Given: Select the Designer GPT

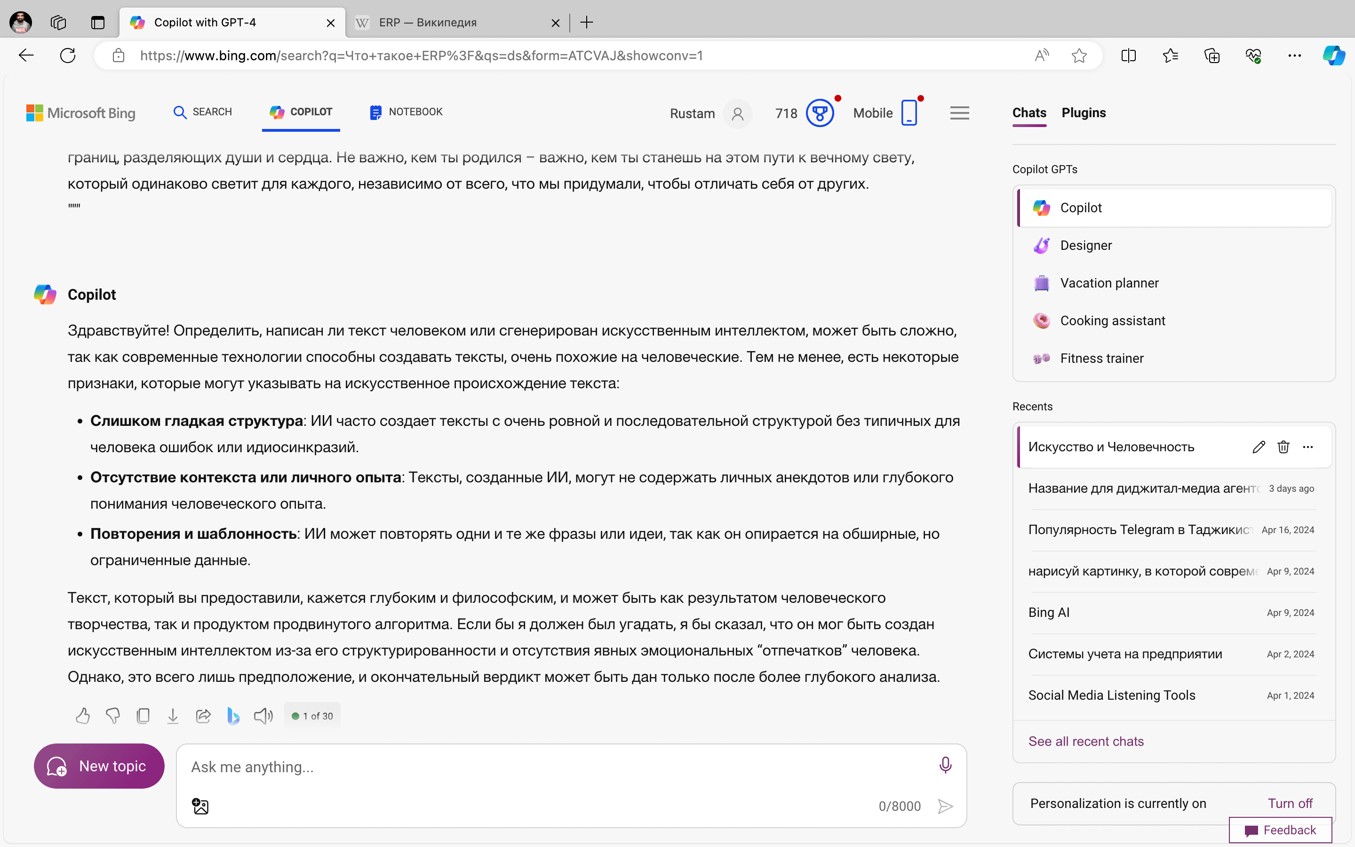Looking at the screenshot, I should click(x=1174, y=245).
